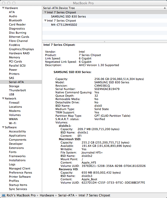Screen dimensions: 167x198
Task: Click the Recovery HD volume heading
Action: pos(69,169)
